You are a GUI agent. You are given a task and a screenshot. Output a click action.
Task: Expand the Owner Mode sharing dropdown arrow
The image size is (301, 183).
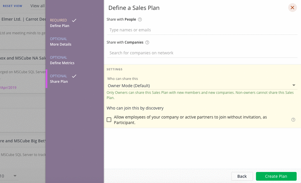tap(294, 85)
